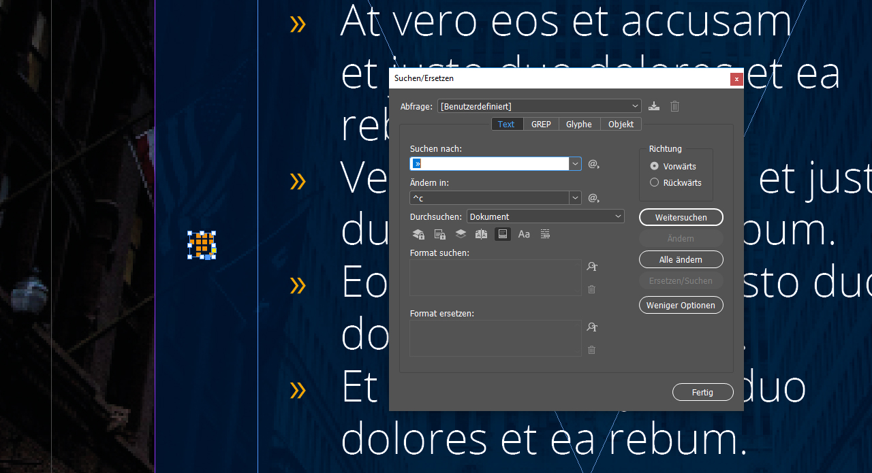Toggle include locked stories icon

click(439, 234)
